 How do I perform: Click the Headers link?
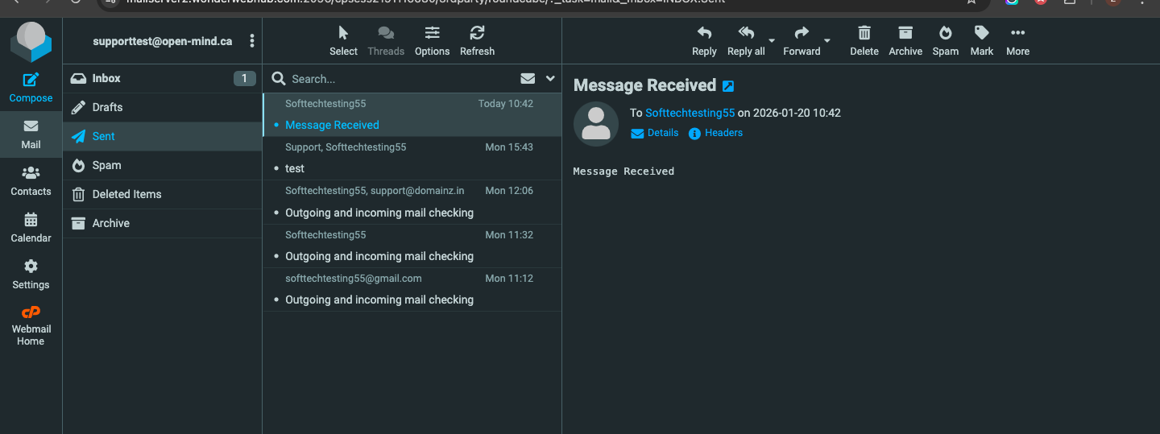pos(723,133)
